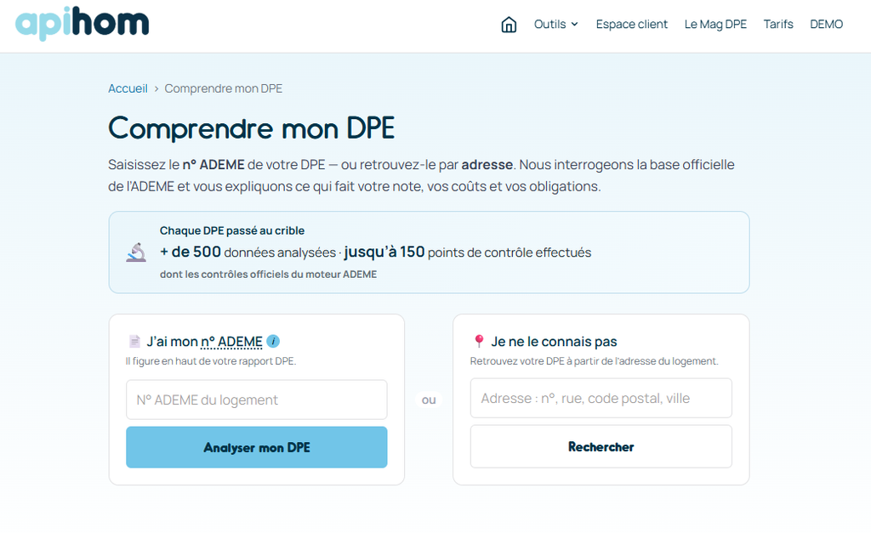Screen dimensions: 871x533
Task: Click the Rechercher button
Action: pos(601,447)
